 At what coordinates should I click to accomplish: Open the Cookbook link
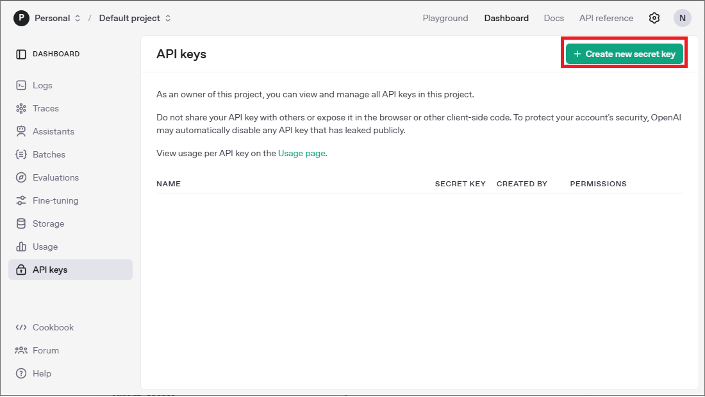(53, 327)
